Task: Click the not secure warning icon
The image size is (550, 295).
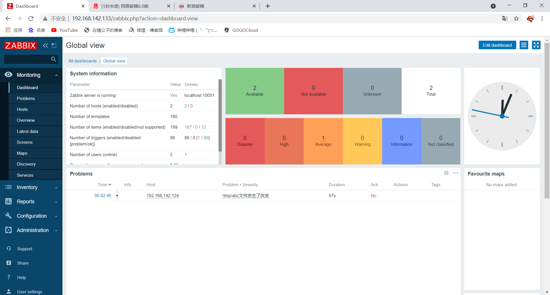Action: 45,19
